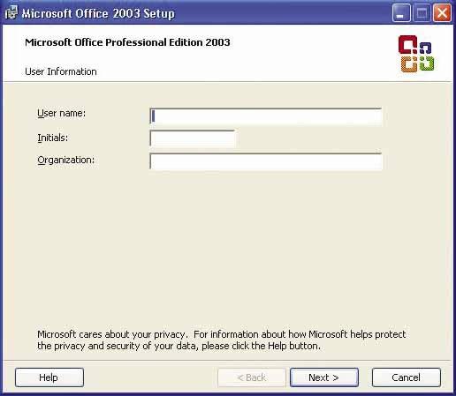Viewport: 456px width, 396px height.
Task: Click the Microsoft Office logo icon
Action: coord(416,54)
